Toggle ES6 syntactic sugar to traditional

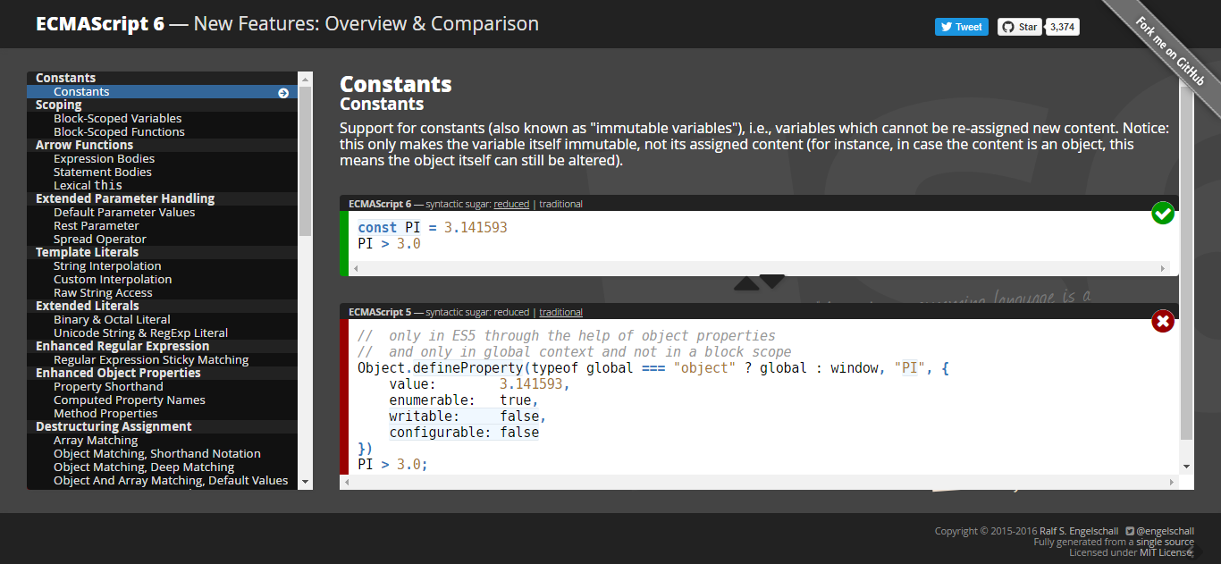[560, 204]
